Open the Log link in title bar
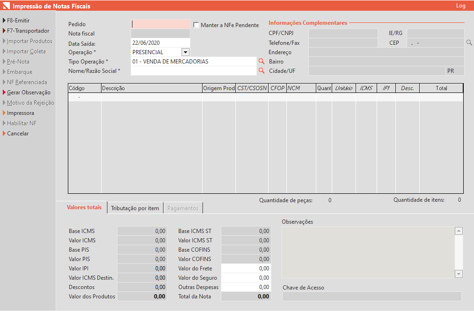 tap(460, 6)
